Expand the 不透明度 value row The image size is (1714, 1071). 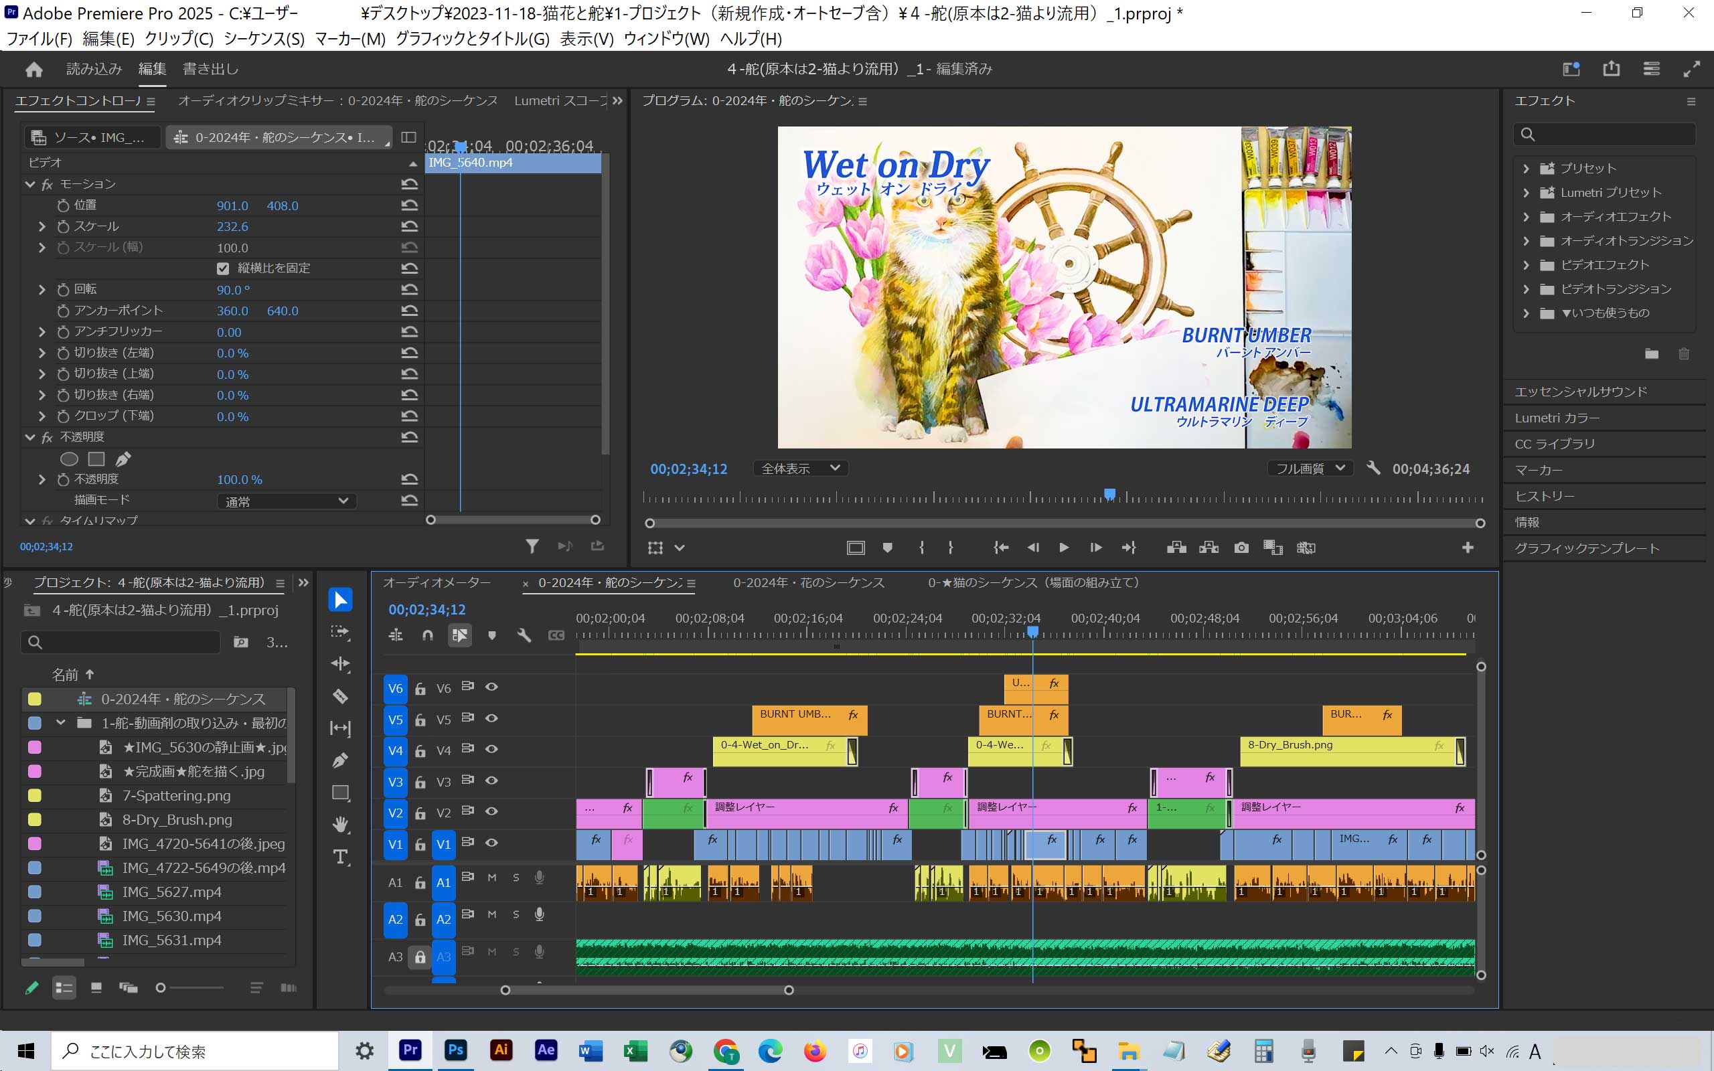(x=42, y=479)
